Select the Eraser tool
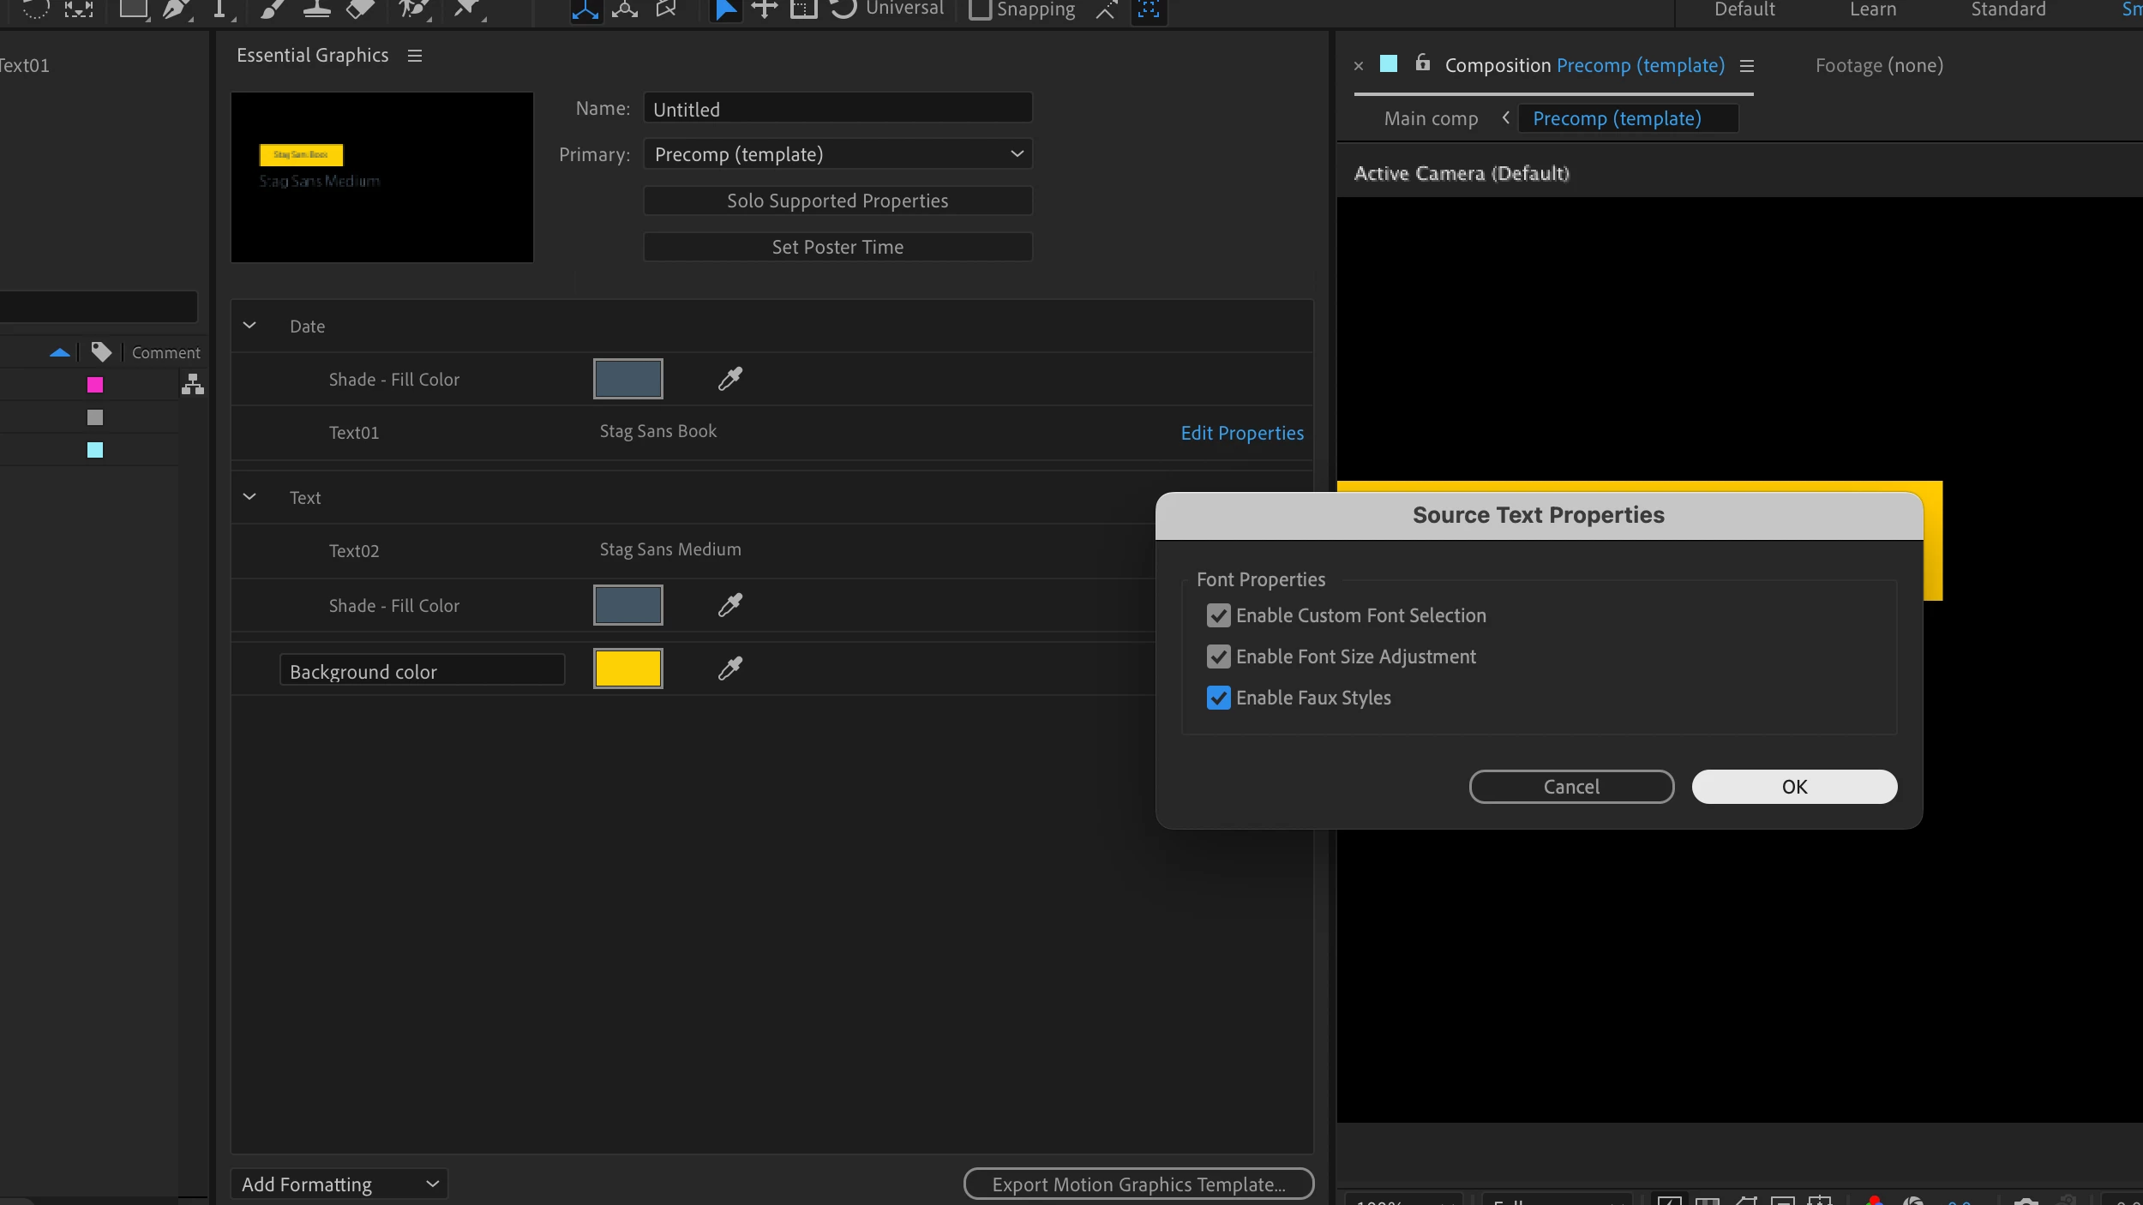 pyautogui.click(x=360, y=9)
